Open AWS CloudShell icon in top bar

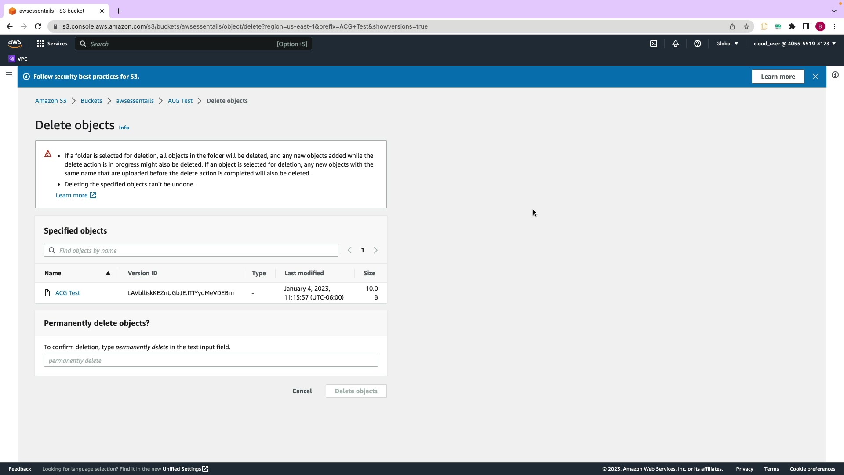point(654,44)
